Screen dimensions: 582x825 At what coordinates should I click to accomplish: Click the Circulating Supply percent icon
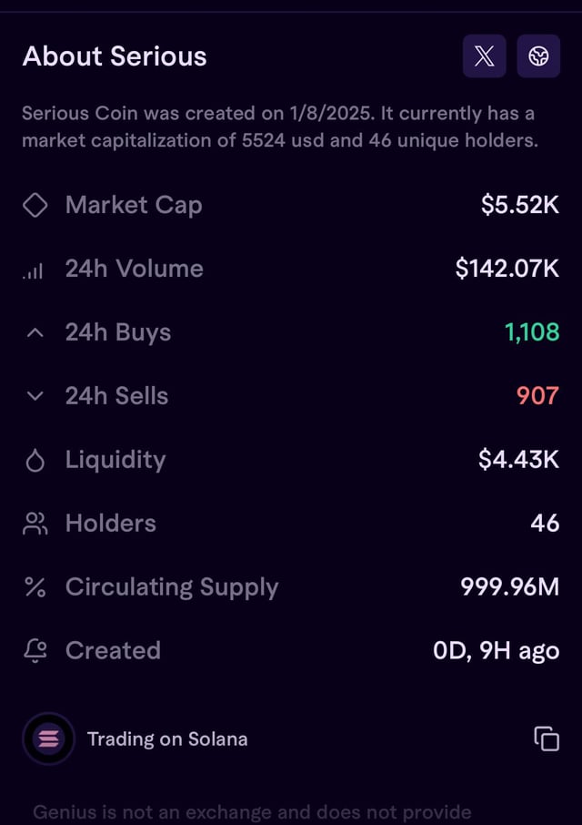tap(35, 587)
